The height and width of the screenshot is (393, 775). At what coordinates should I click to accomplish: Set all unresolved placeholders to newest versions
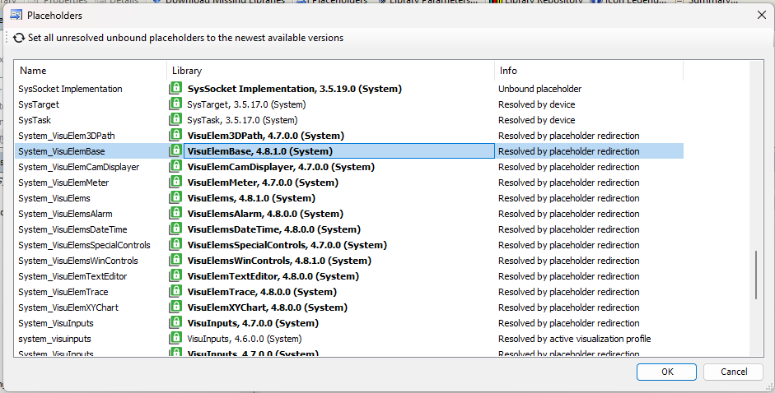pyautogui.click(x=185, y=38)
